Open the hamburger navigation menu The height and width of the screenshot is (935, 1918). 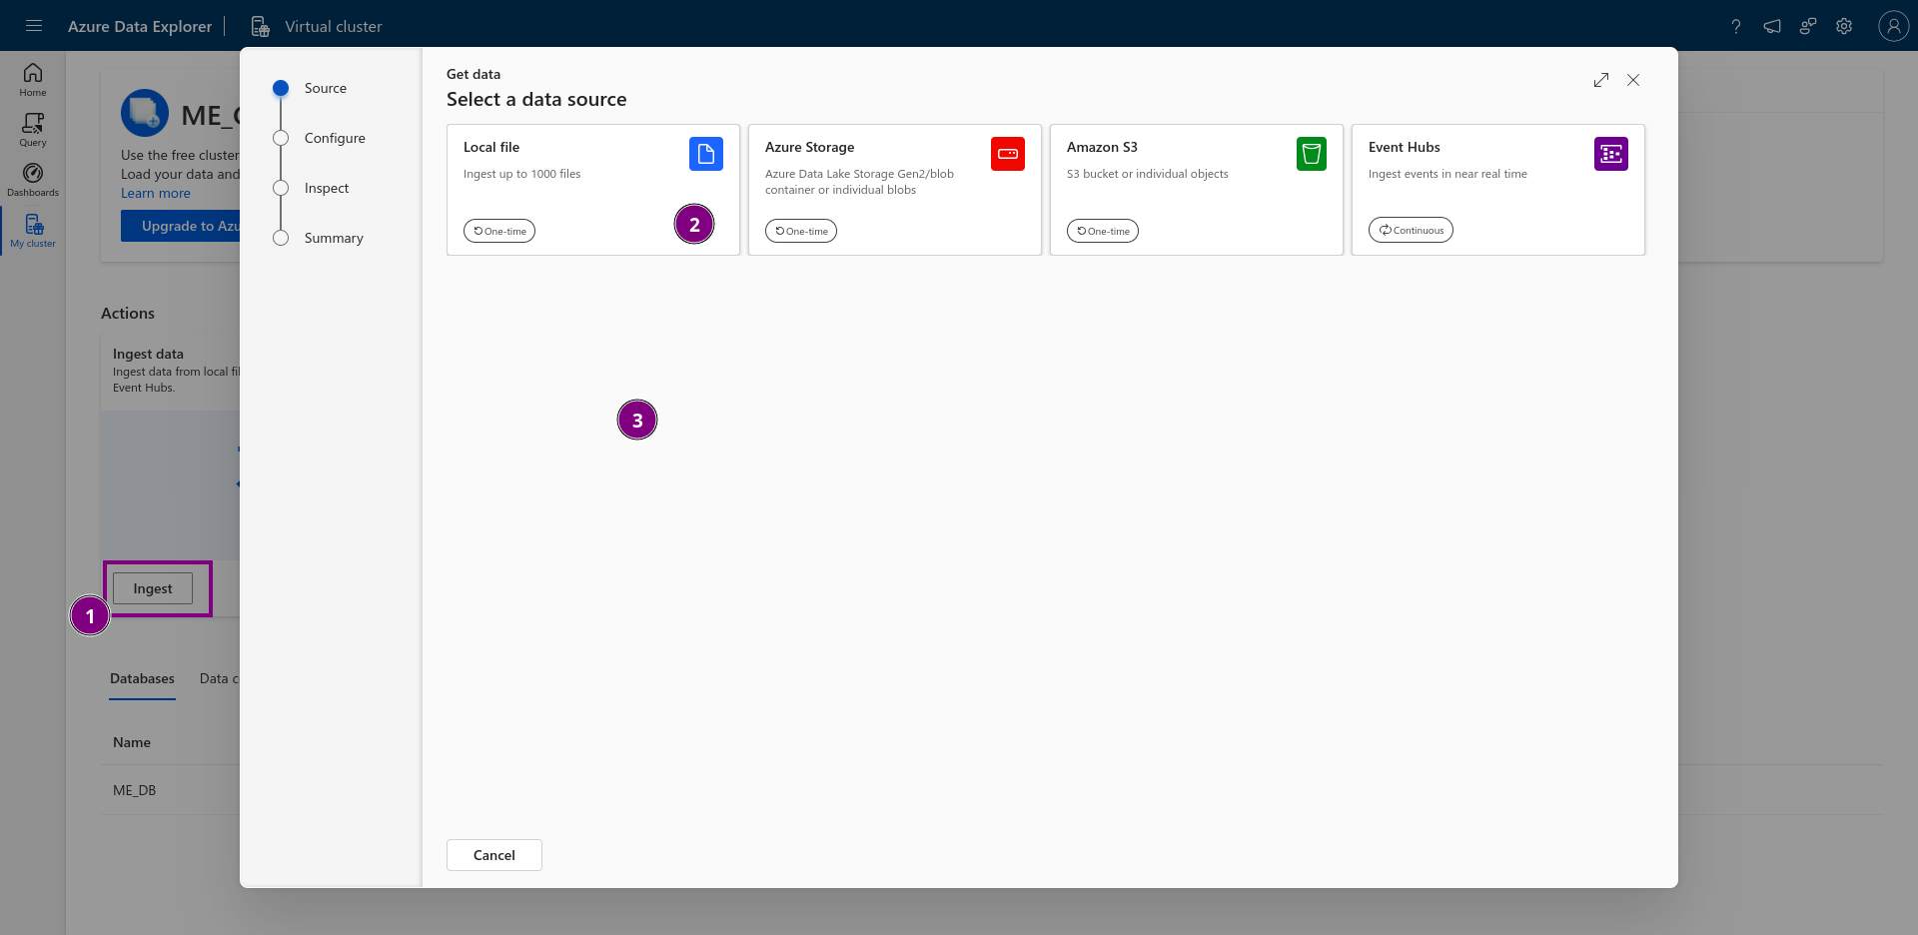(x=34, y=26)
